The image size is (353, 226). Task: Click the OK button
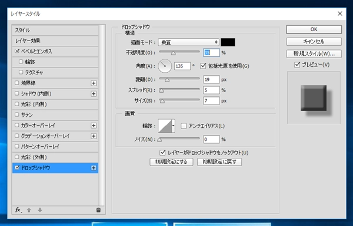[x=314, y=29]
